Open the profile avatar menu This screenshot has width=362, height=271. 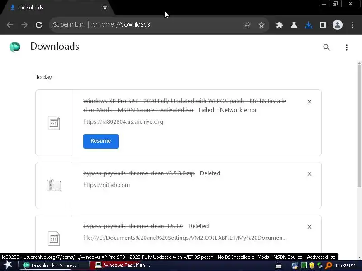[337, 25]
